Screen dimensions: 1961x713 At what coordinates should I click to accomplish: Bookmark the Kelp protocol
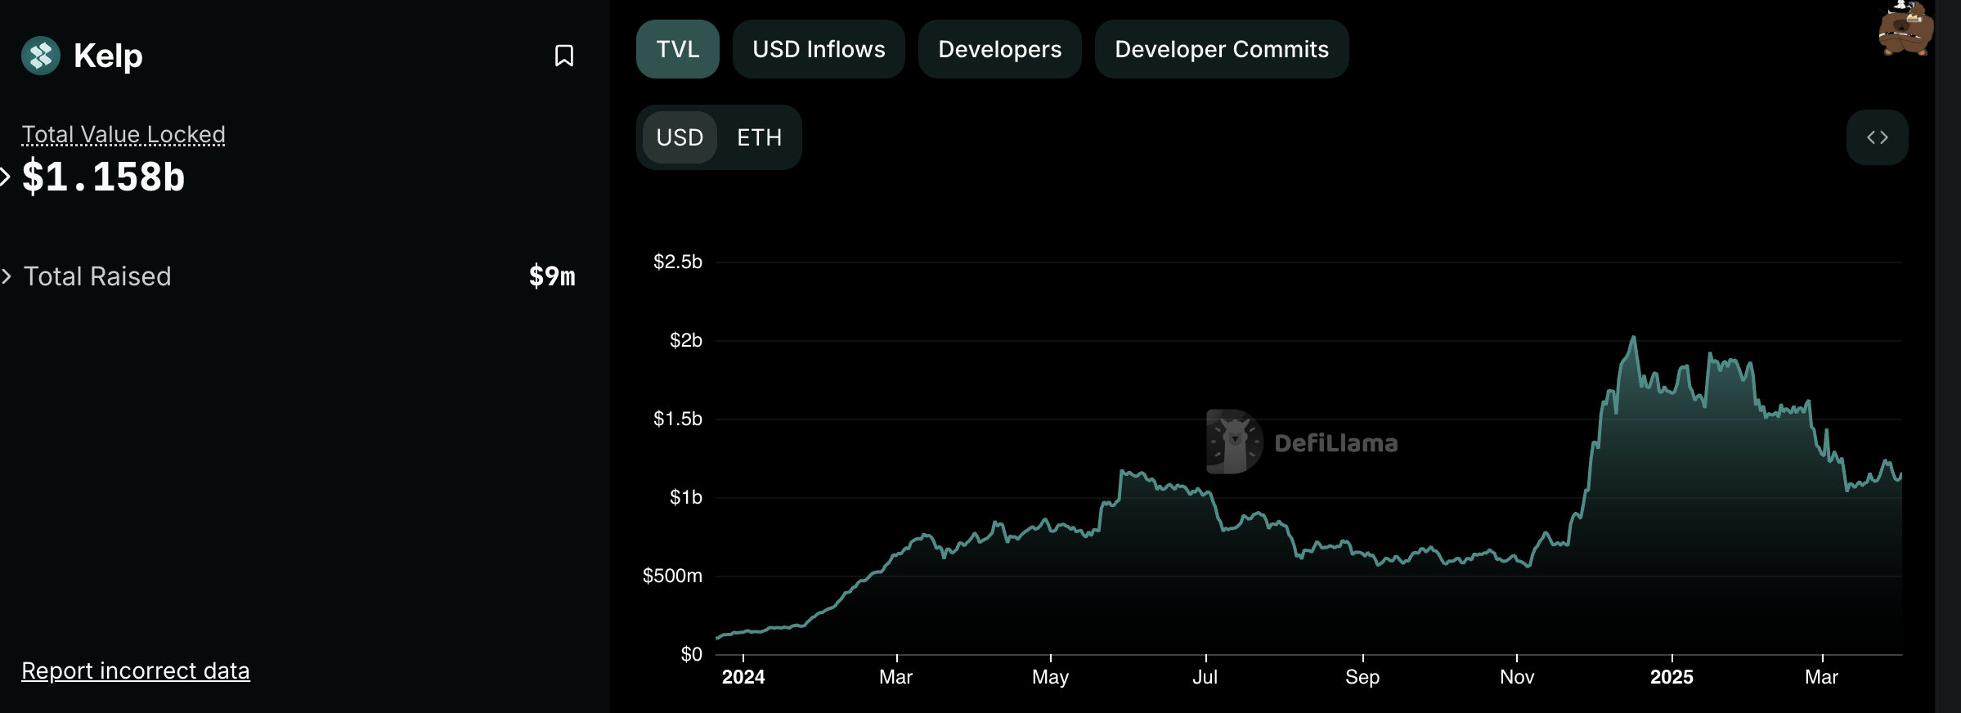click(x=563, y=56)
